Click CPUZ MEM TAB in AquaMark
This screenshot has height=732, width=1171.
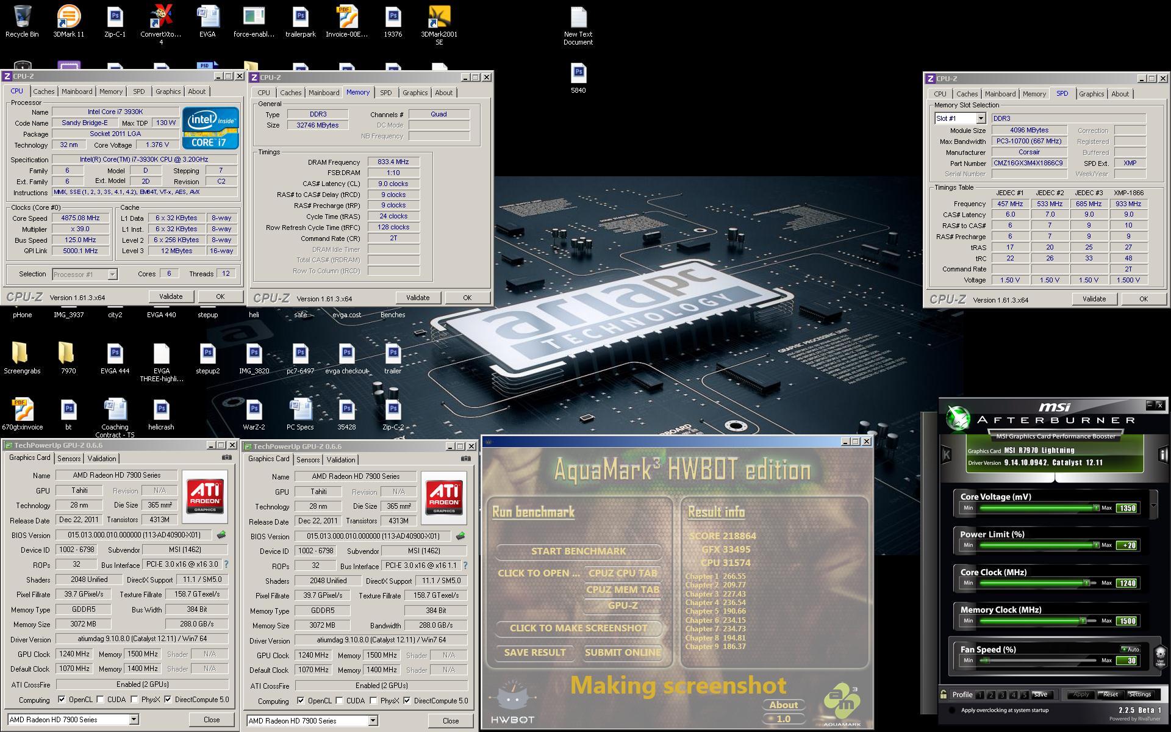[623, 589]
